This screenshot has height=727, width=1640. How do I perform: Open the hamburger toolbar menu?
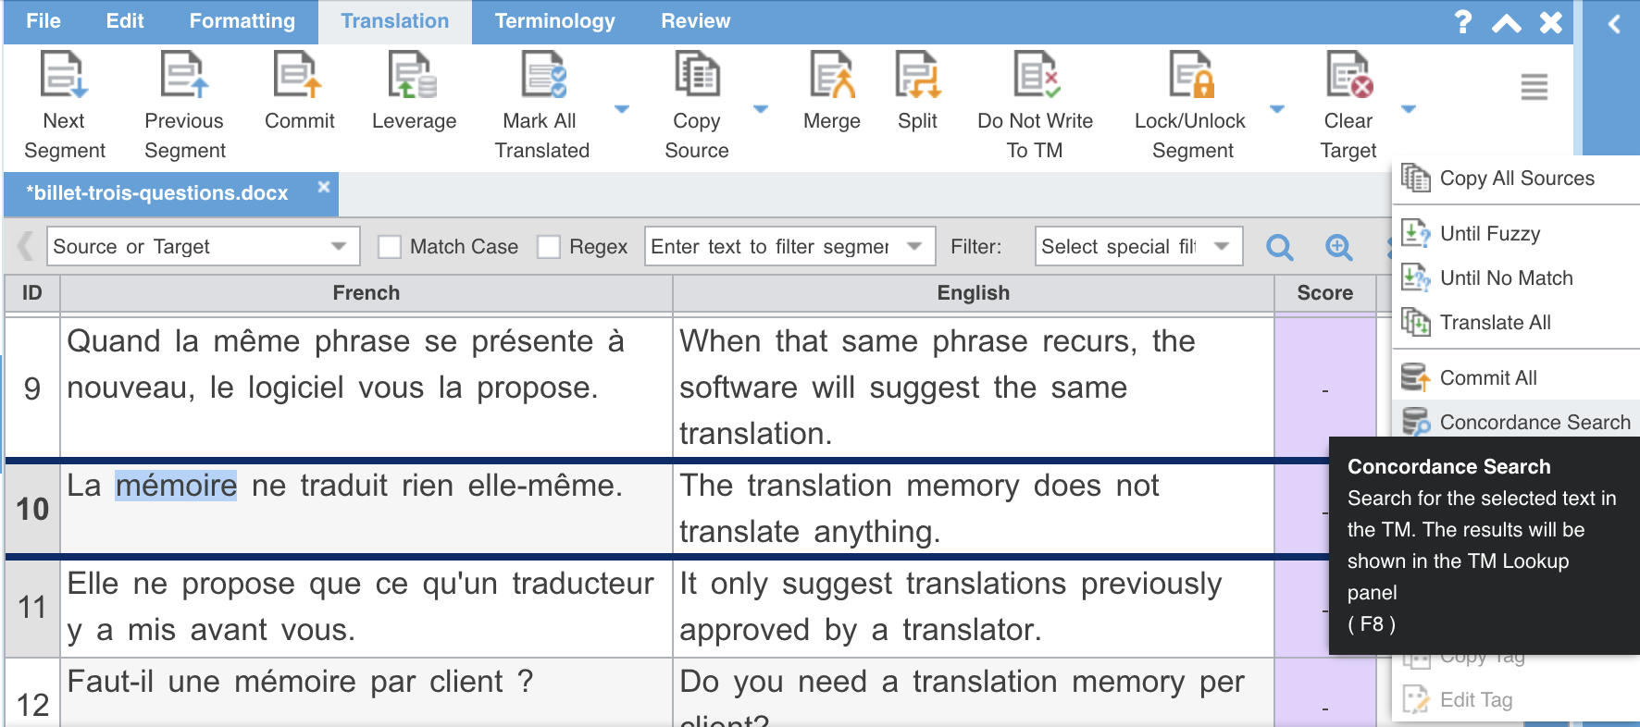click(x=1534, y=87)
